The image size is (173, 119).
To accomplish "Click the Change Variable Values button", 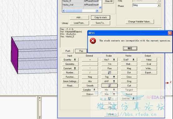I will point(140,22).
